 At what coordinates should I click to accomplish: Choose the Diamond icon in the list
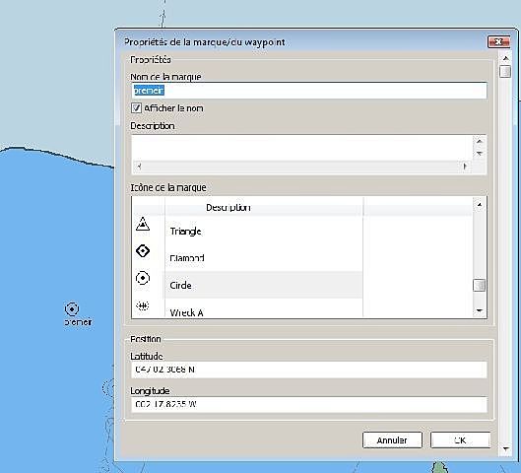pyautogui.click(x=143, y=251)
